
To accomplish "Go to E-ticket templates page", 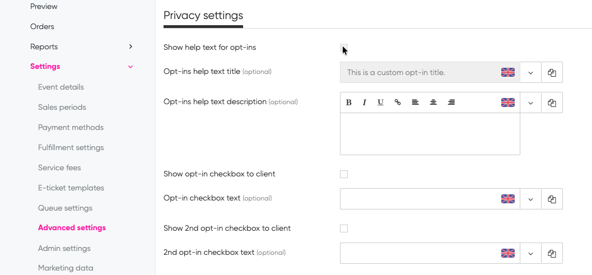I will [71, 188].
